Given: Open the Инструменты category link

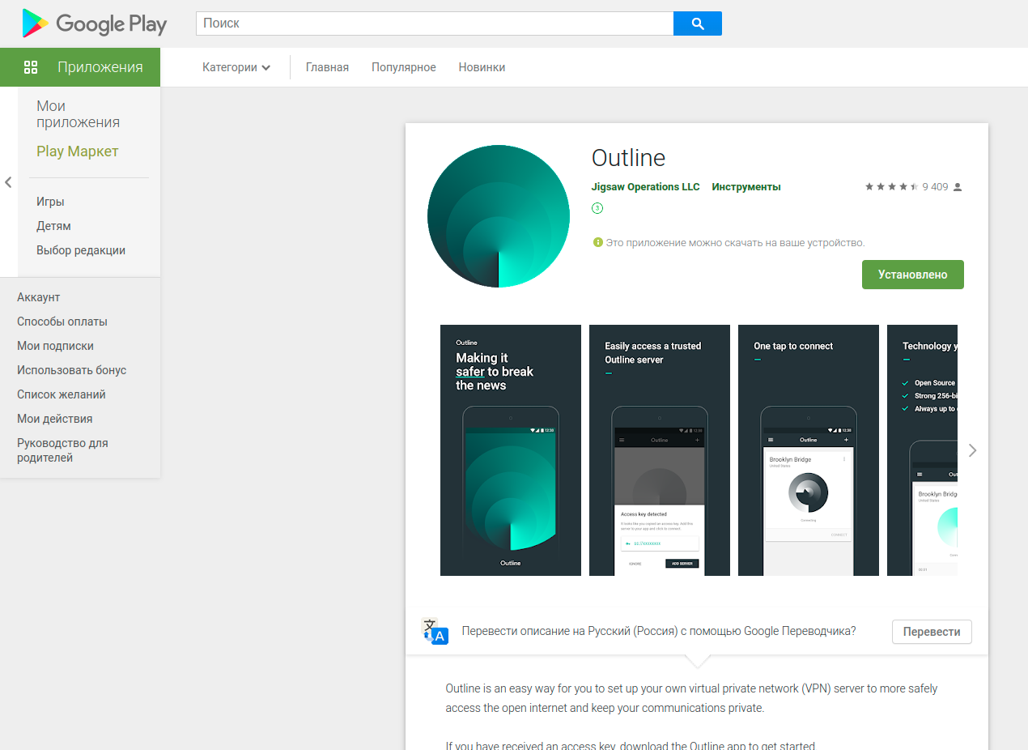Looking at the screenshot, I should (x=746, y=187).
